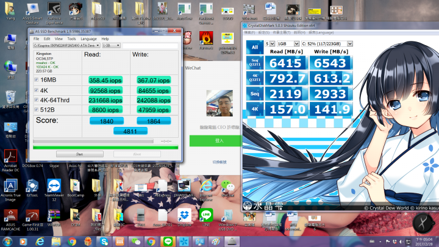Open Game First III desktop shortcut
The width and height of the screenshot is (439, 247).
click(32, 220)
